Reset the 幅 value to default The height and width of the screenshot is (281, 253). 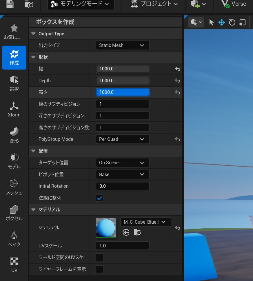coord(177,69)
